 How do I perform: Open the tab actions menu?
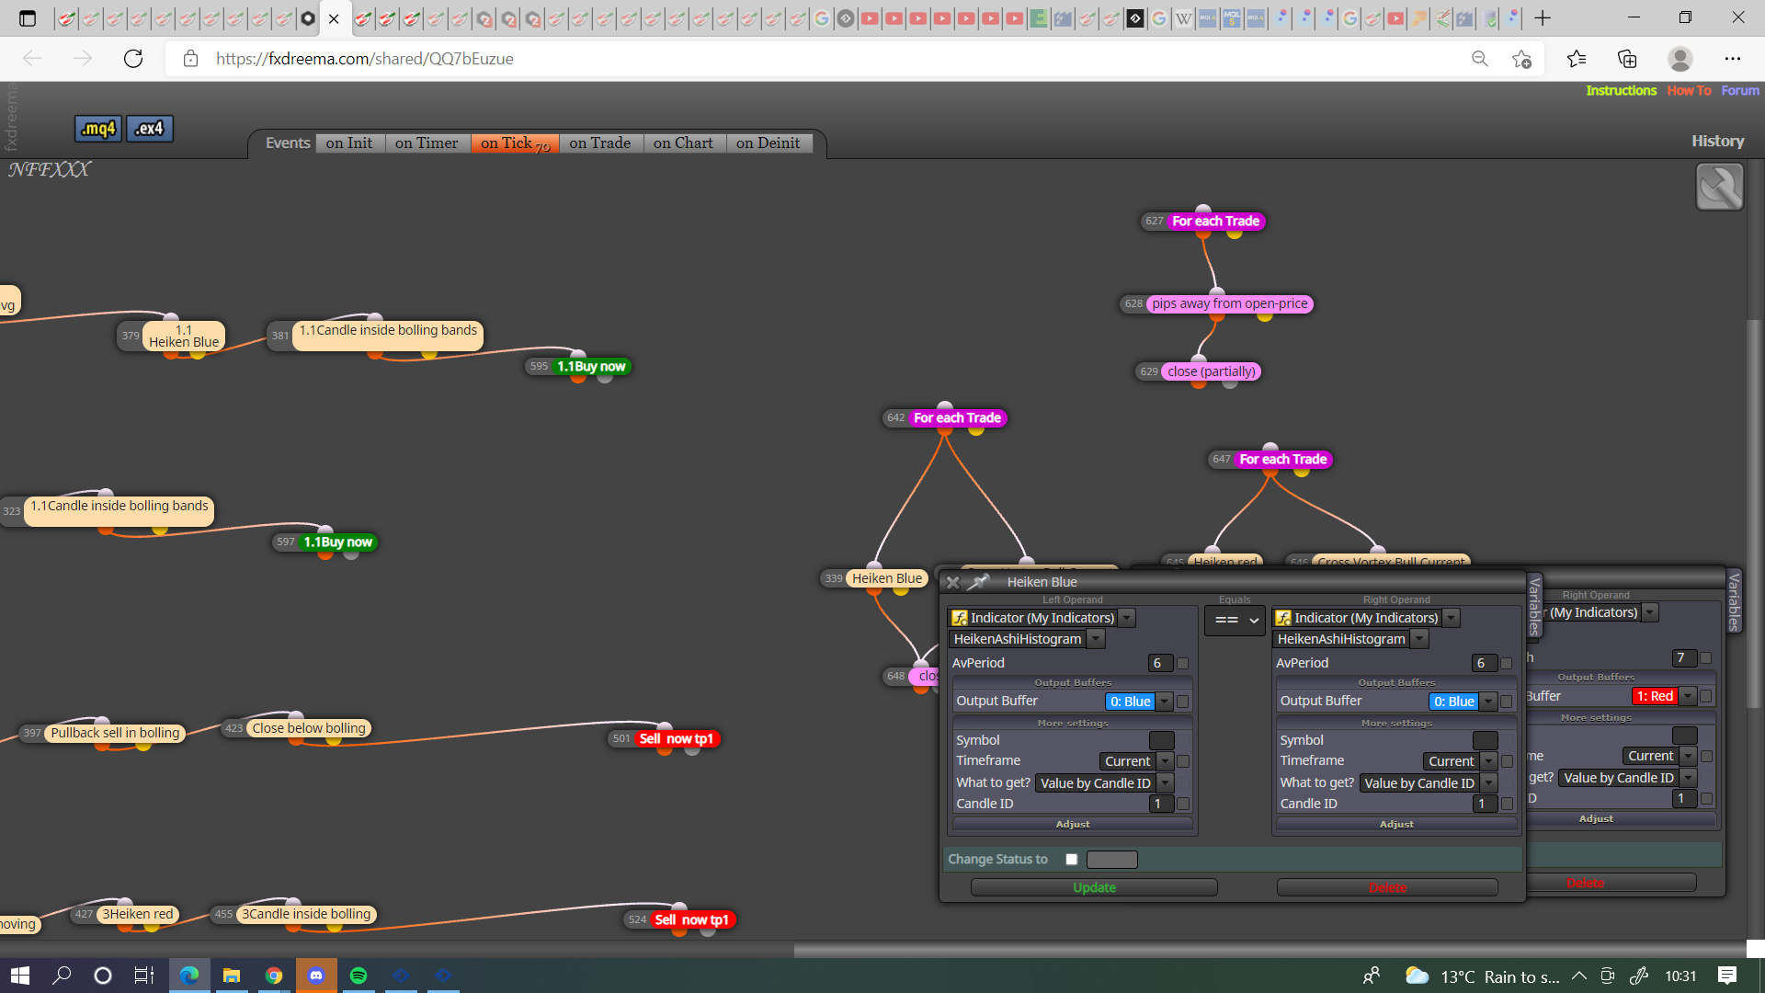[28, 17]
